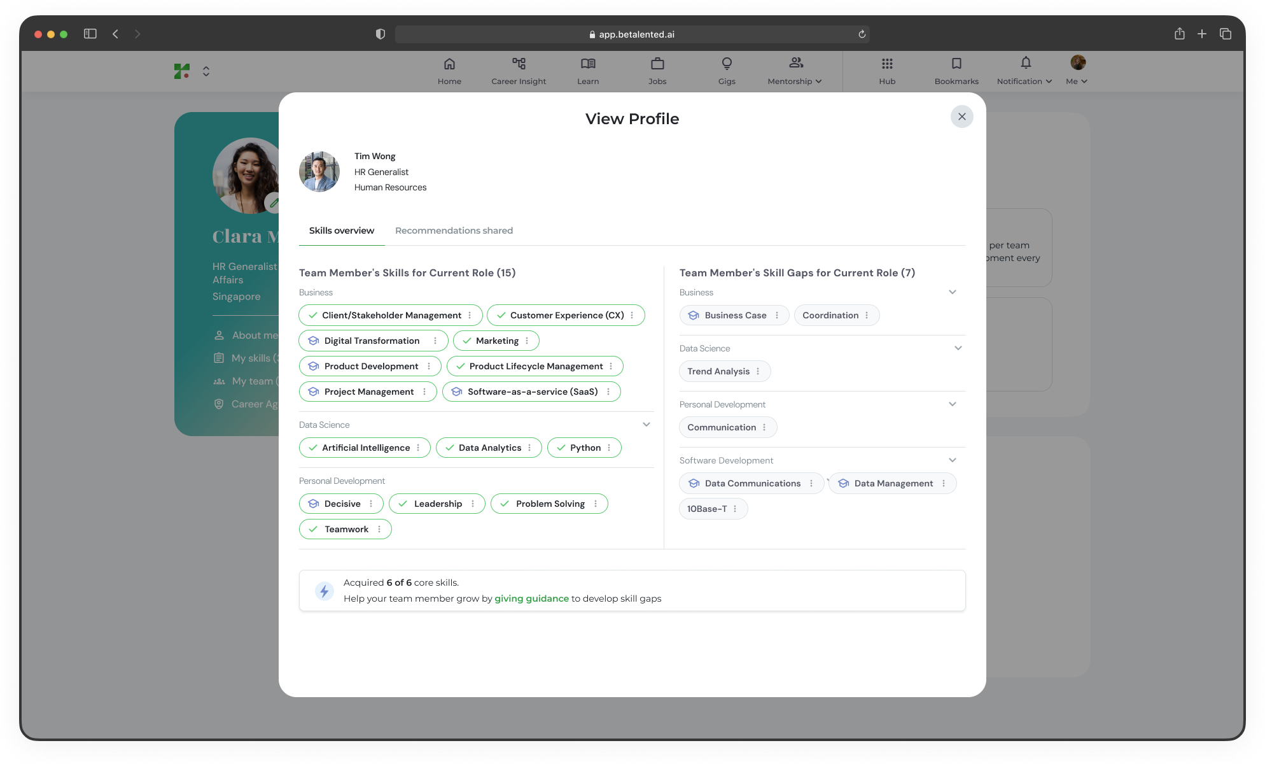Click three-dot menu on Business Case
The image size is (1265, 764).
(777, 315)
